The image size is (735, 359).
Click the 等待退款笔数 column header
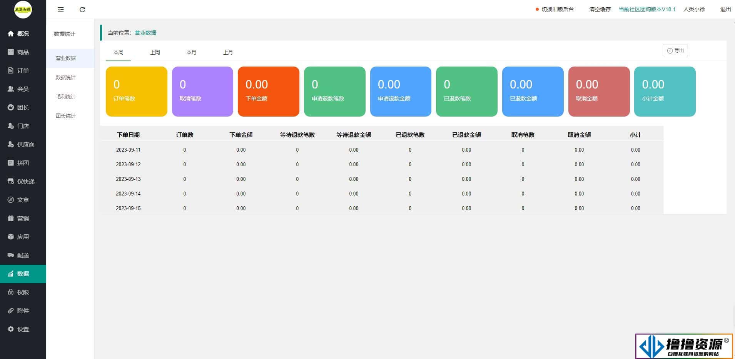pos(297,135)
